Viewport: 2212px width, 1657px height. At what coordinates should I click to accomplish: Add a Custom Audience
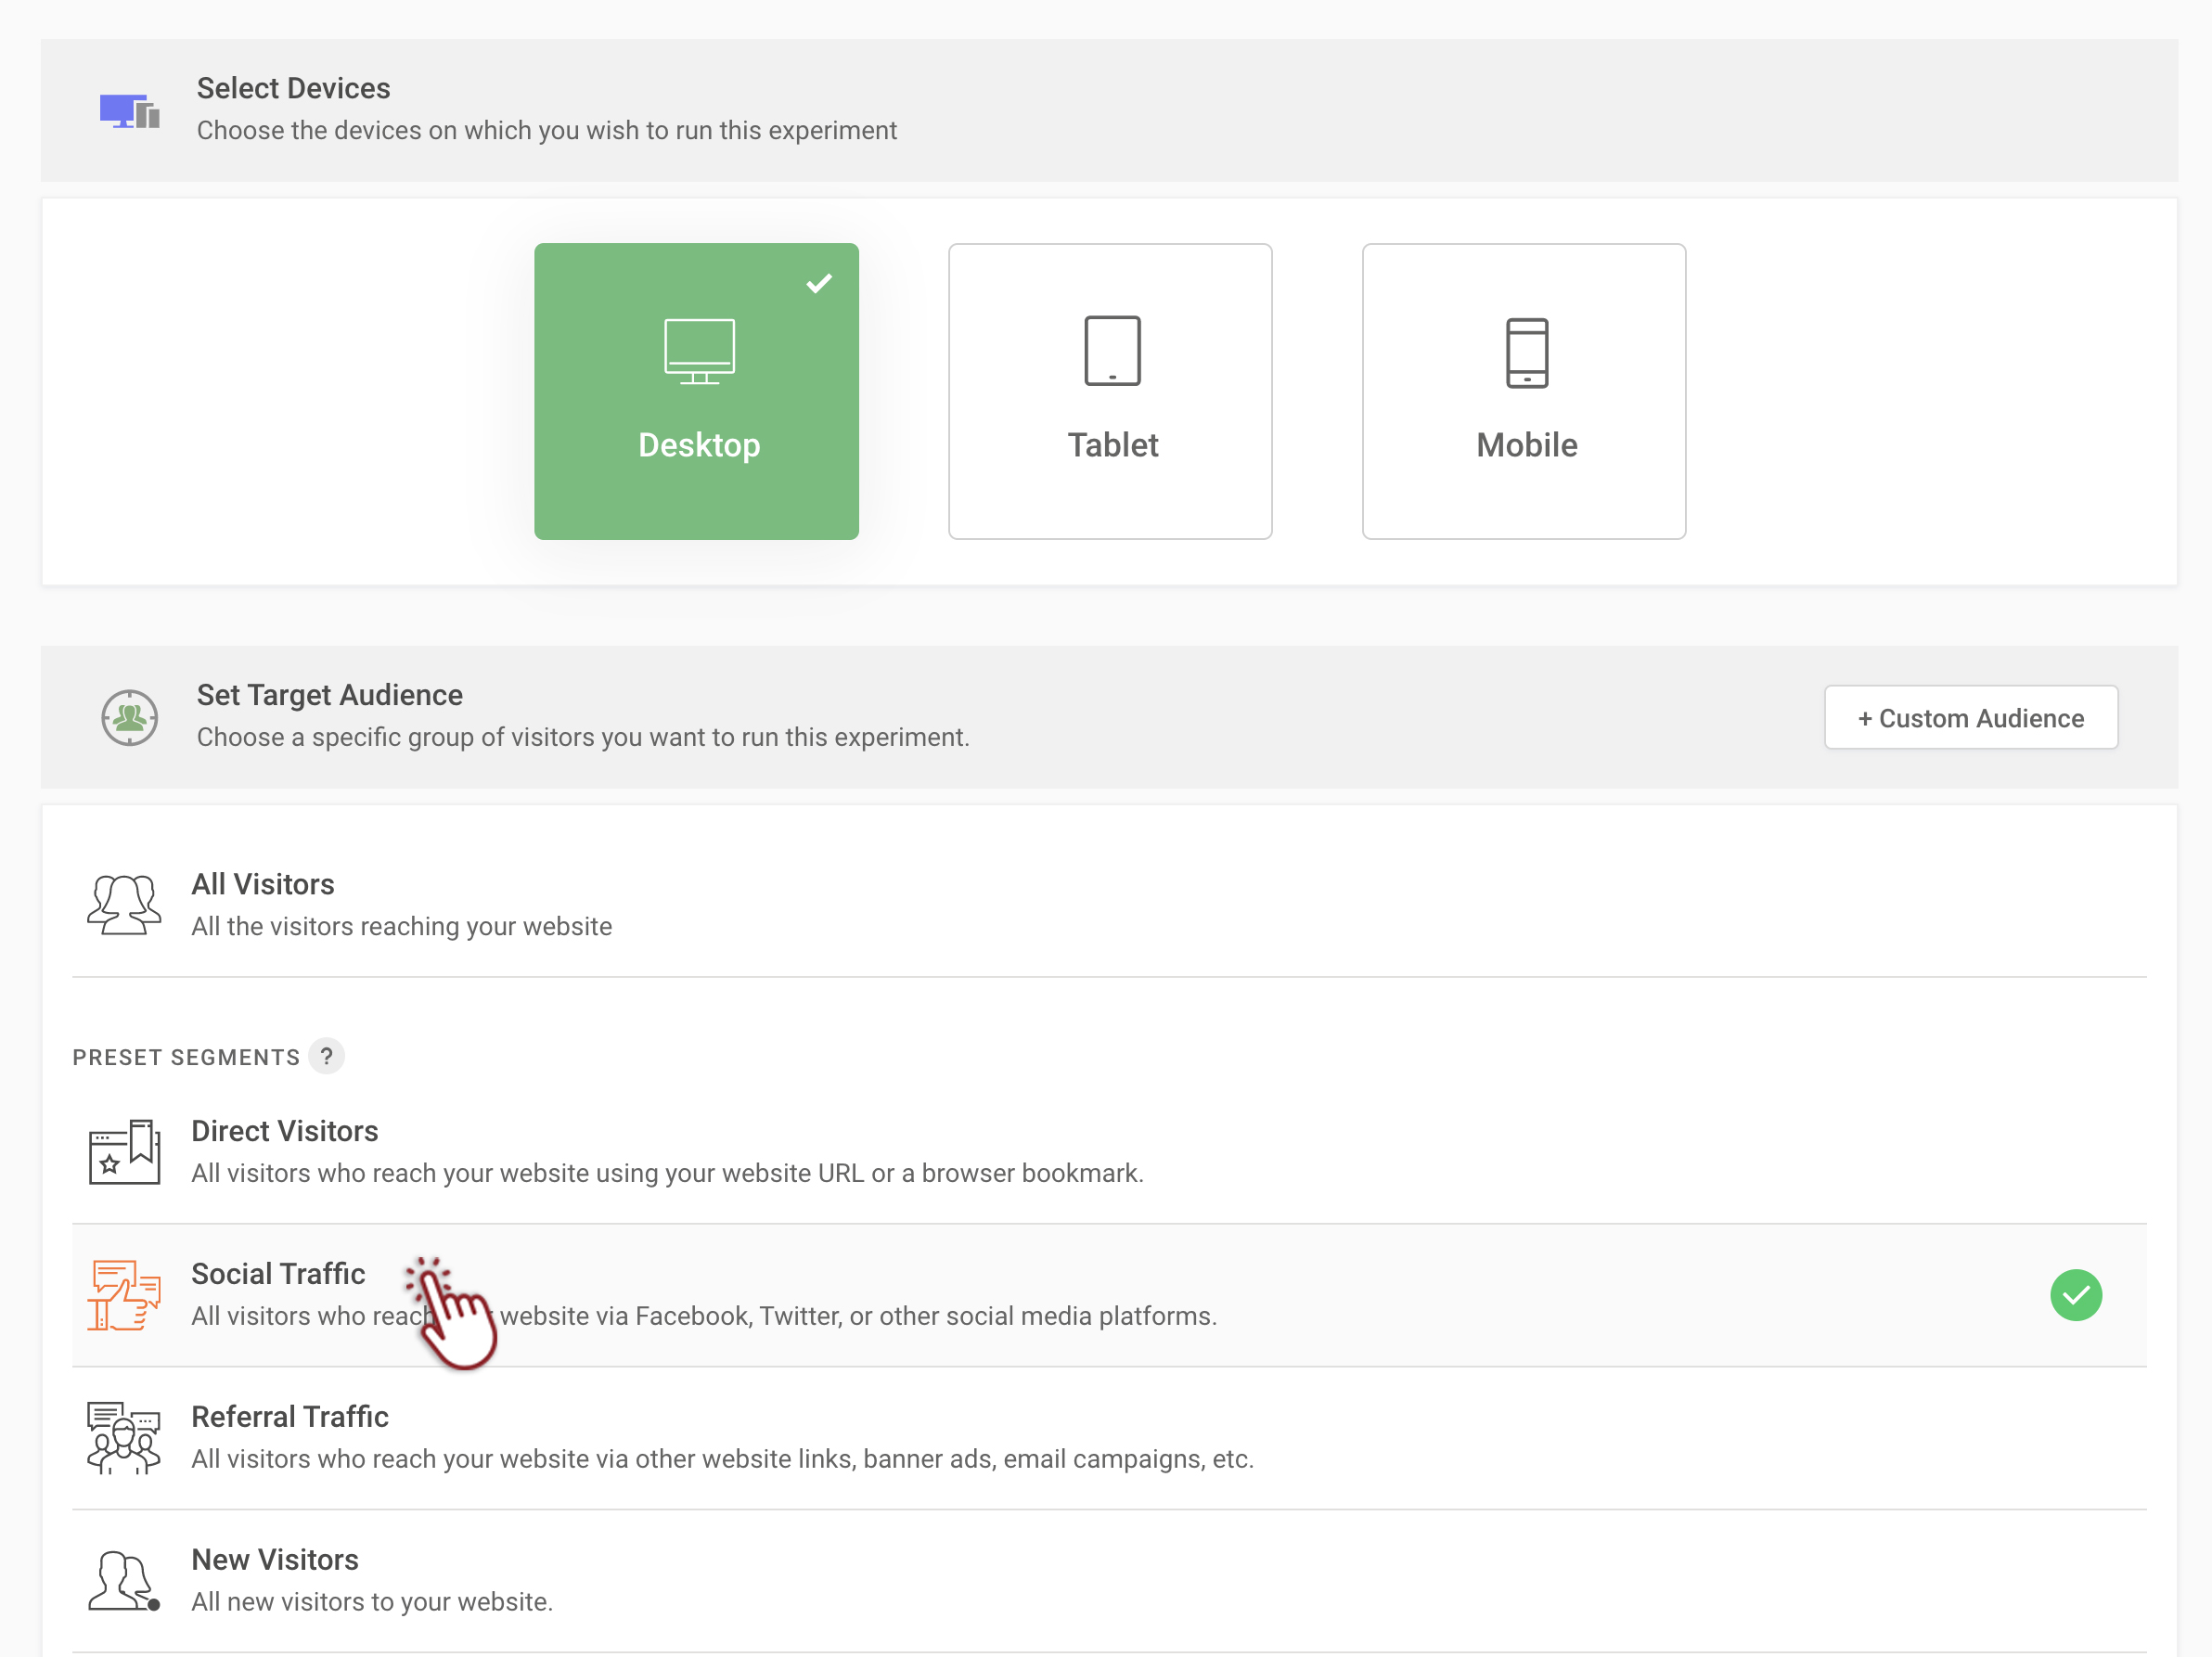click(1970, 717)
